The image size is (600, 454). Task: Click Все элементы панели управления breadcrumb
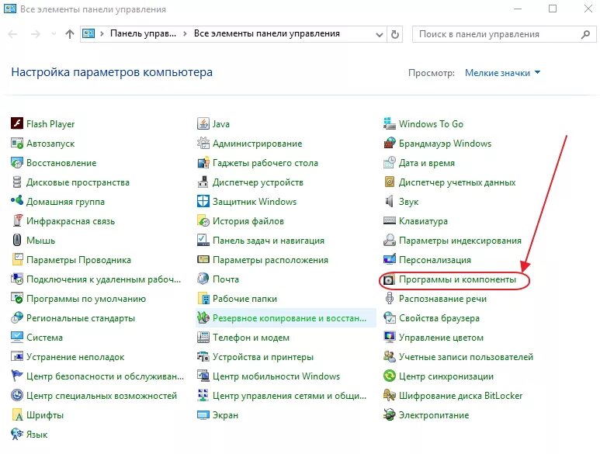point(267,33)
